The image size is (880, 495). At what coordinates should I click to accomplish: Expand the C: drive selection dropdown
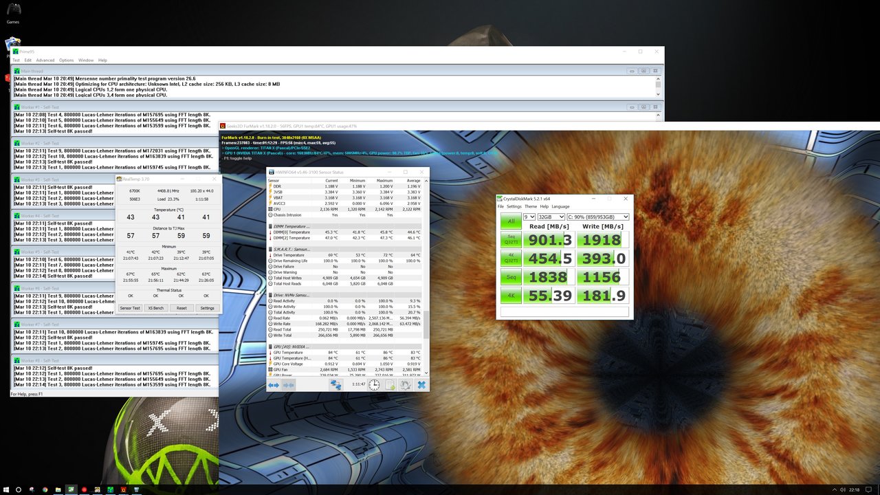tap(597, 217)
